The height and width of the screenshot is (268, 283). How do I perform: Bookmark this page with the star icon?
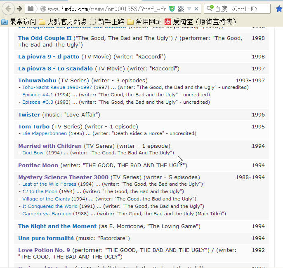(x=279, y=9)
